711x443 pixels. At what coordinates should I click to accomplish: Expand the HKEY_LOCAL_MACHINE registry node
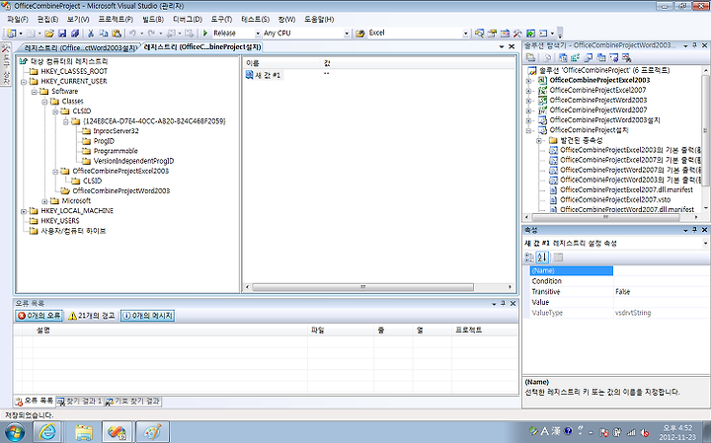tap(24, 211)
